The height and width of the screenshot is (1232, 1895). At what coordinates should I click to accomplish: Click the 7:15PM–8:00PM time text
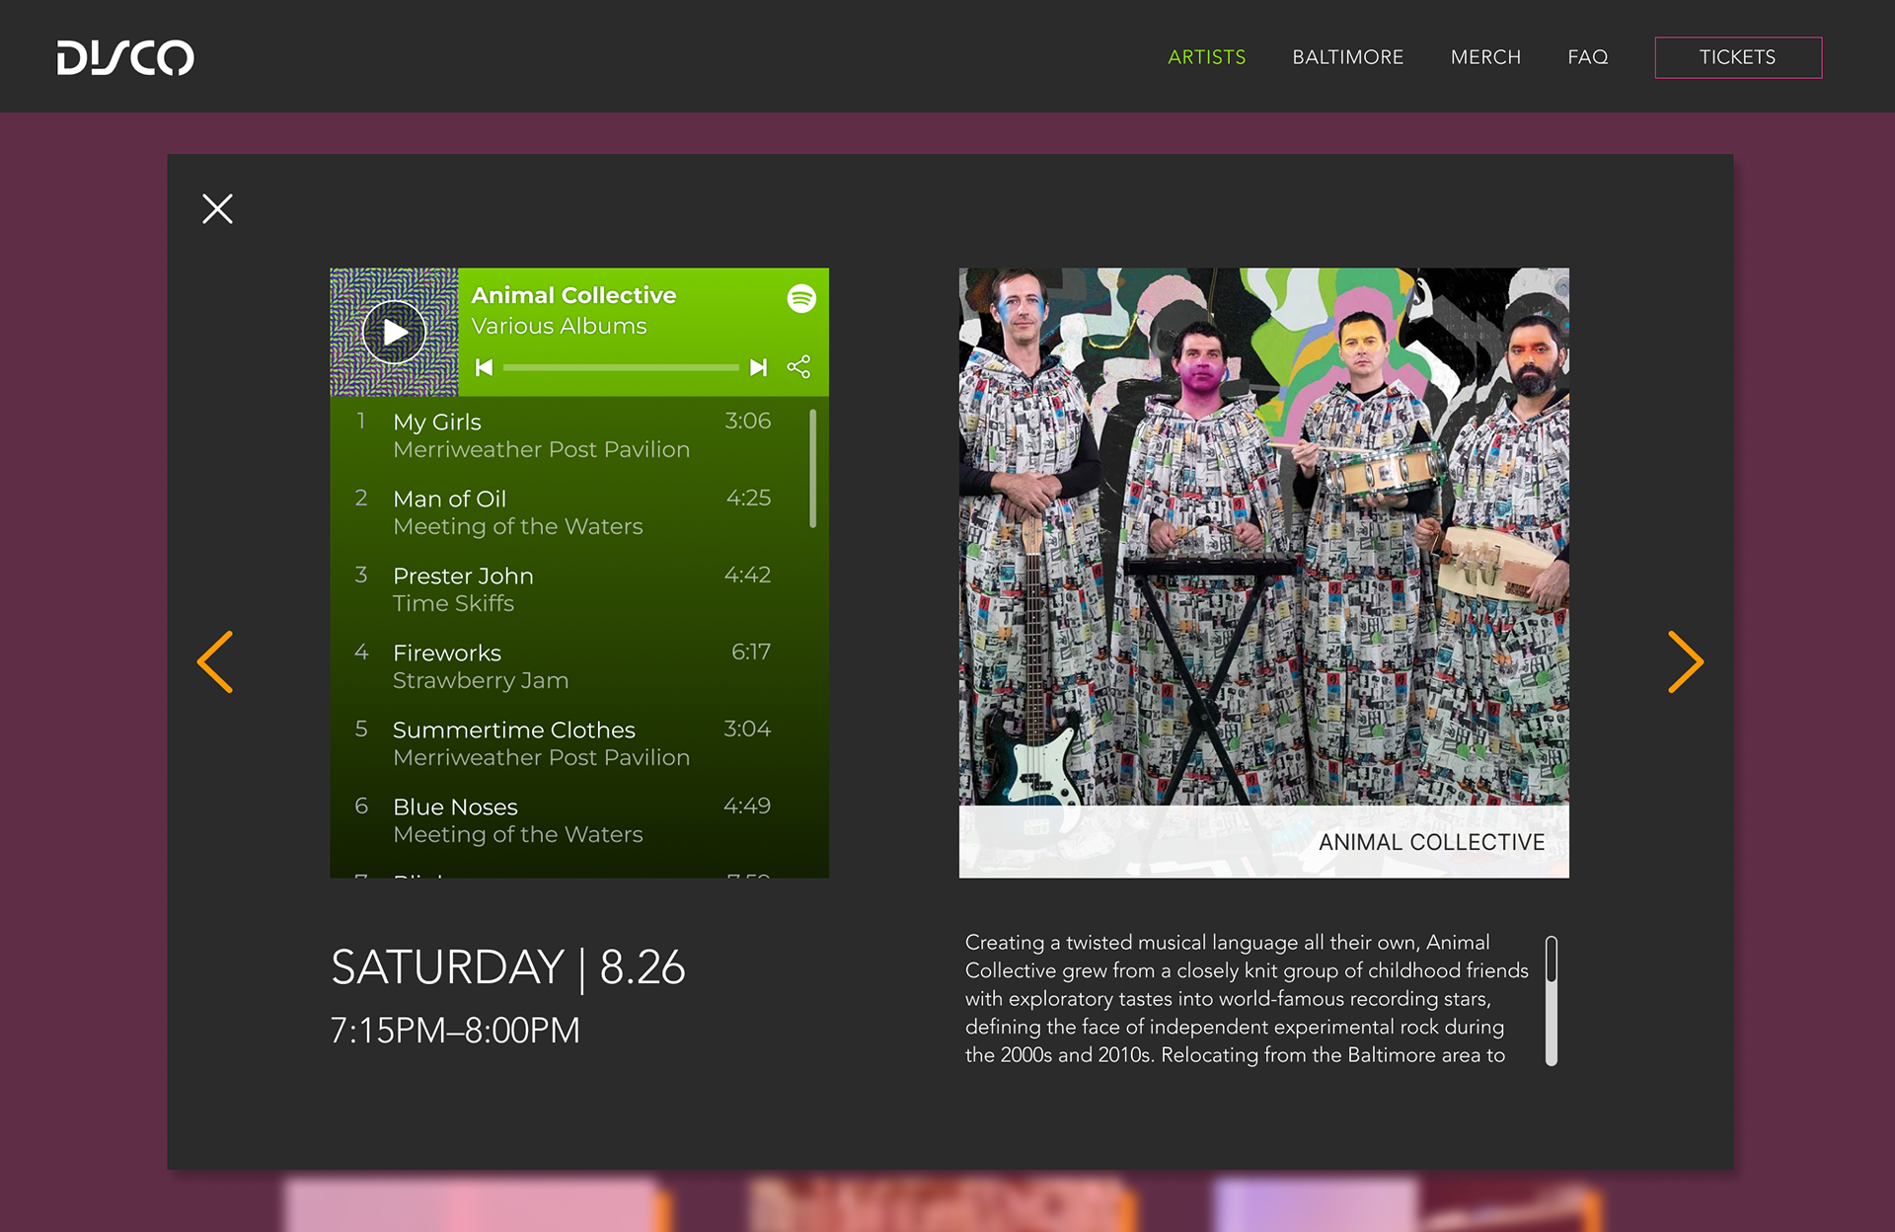point(455,1031)
